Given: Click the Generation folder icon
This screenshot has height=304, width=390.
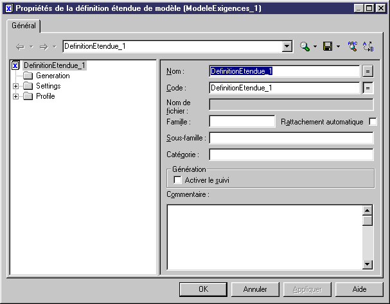Looking at the screenshot, I should tap(28, 76).
